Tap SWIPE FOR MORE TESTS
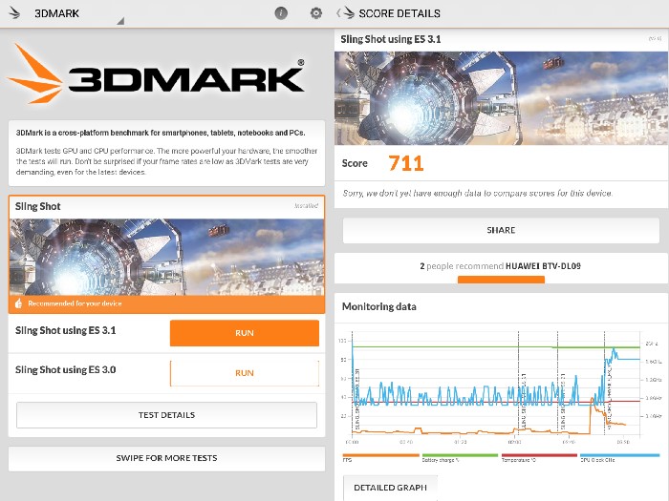Image resolution: width=669 pixels, height=501 pixels. pos(166,458)
